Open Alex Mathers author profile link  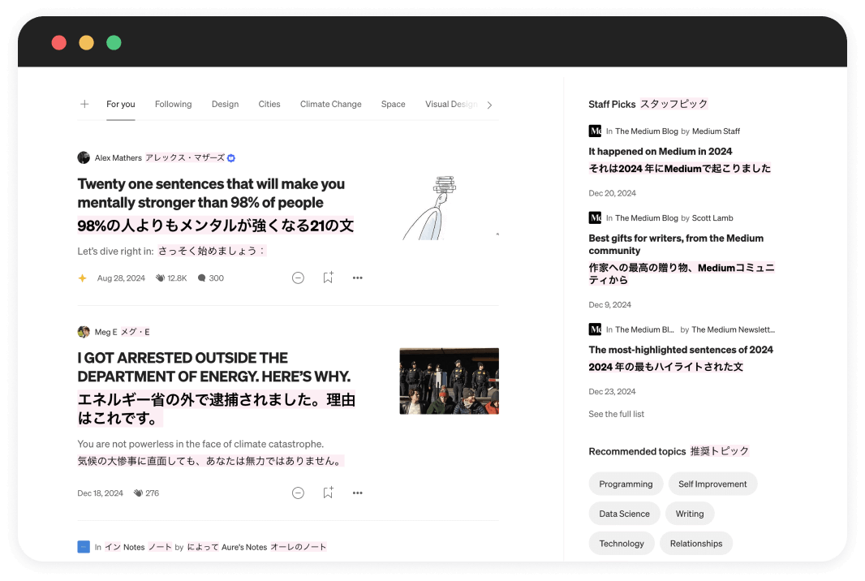118,157
